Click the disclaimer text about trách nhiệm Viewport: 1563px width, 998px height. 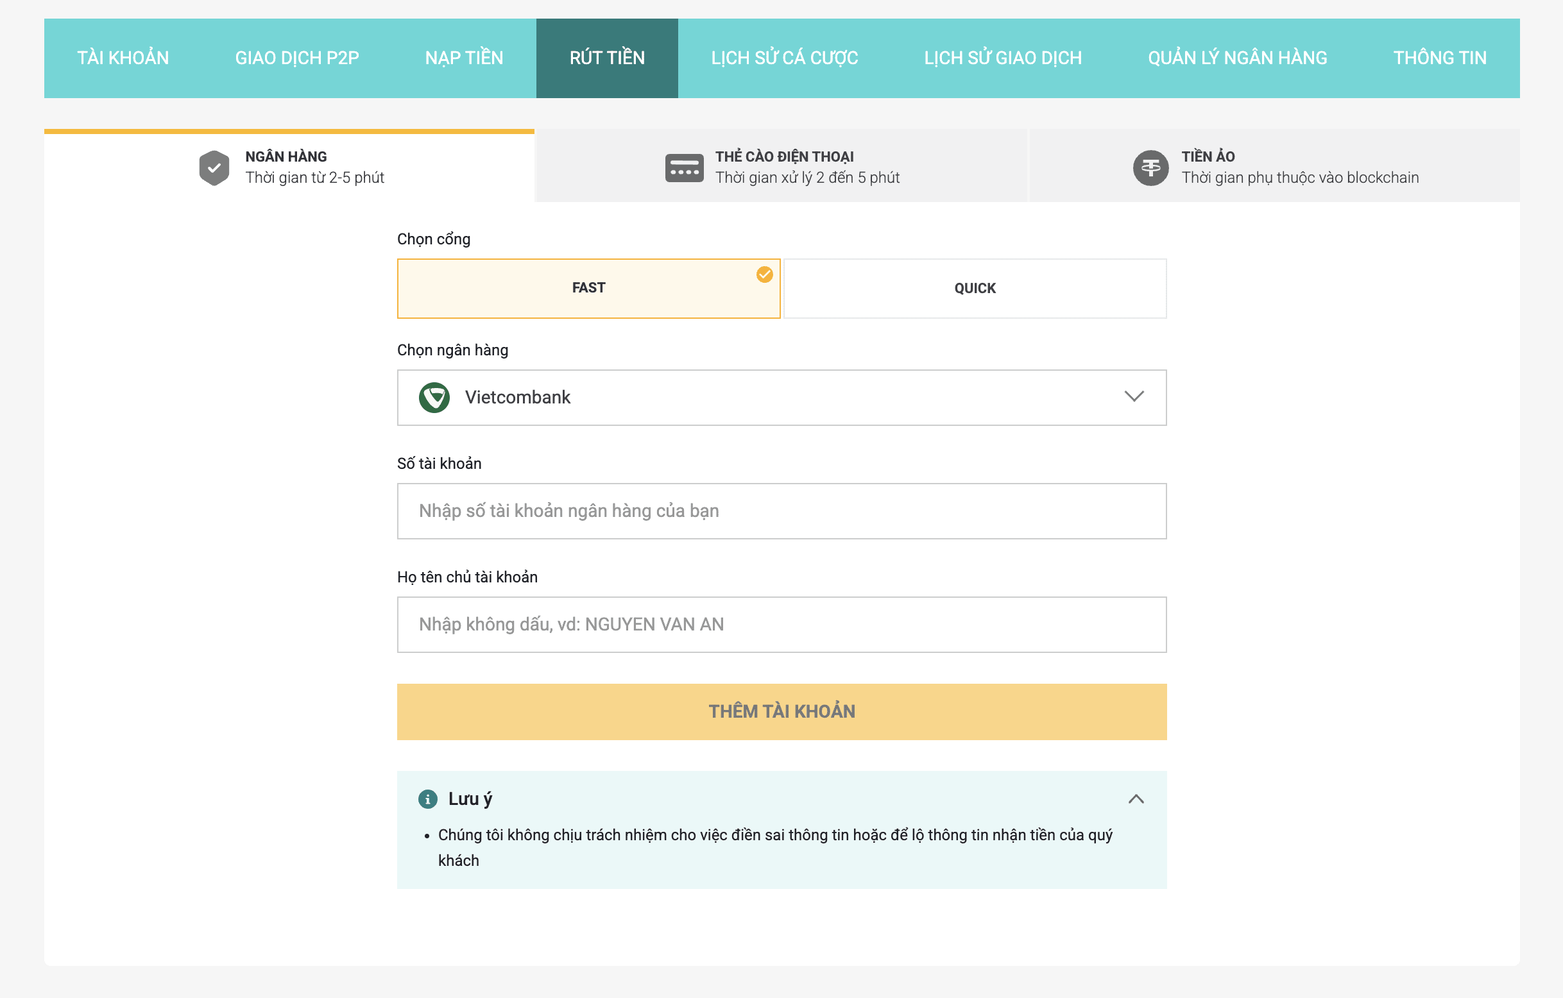coord(775,847)
